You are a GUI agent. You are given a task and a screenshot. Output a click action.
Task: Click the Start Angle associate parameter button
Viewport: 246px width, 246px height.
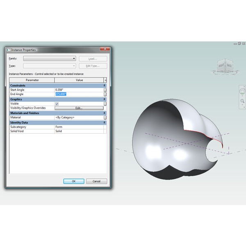[x=105, y=90]
